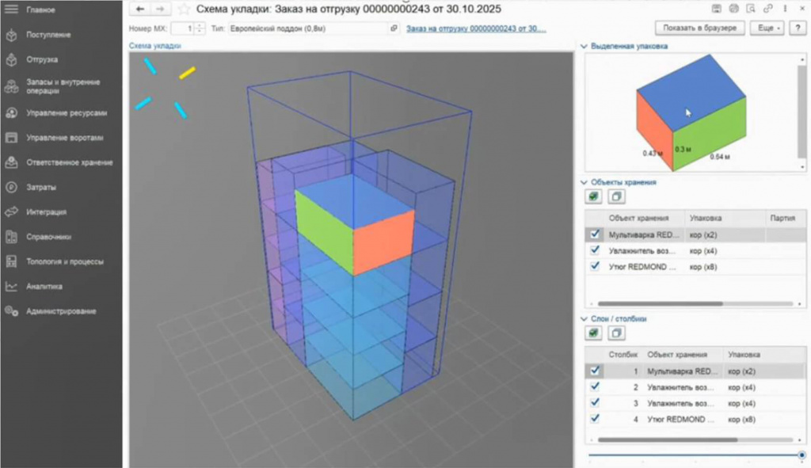Copy link using the chain icon

[767, 9]
